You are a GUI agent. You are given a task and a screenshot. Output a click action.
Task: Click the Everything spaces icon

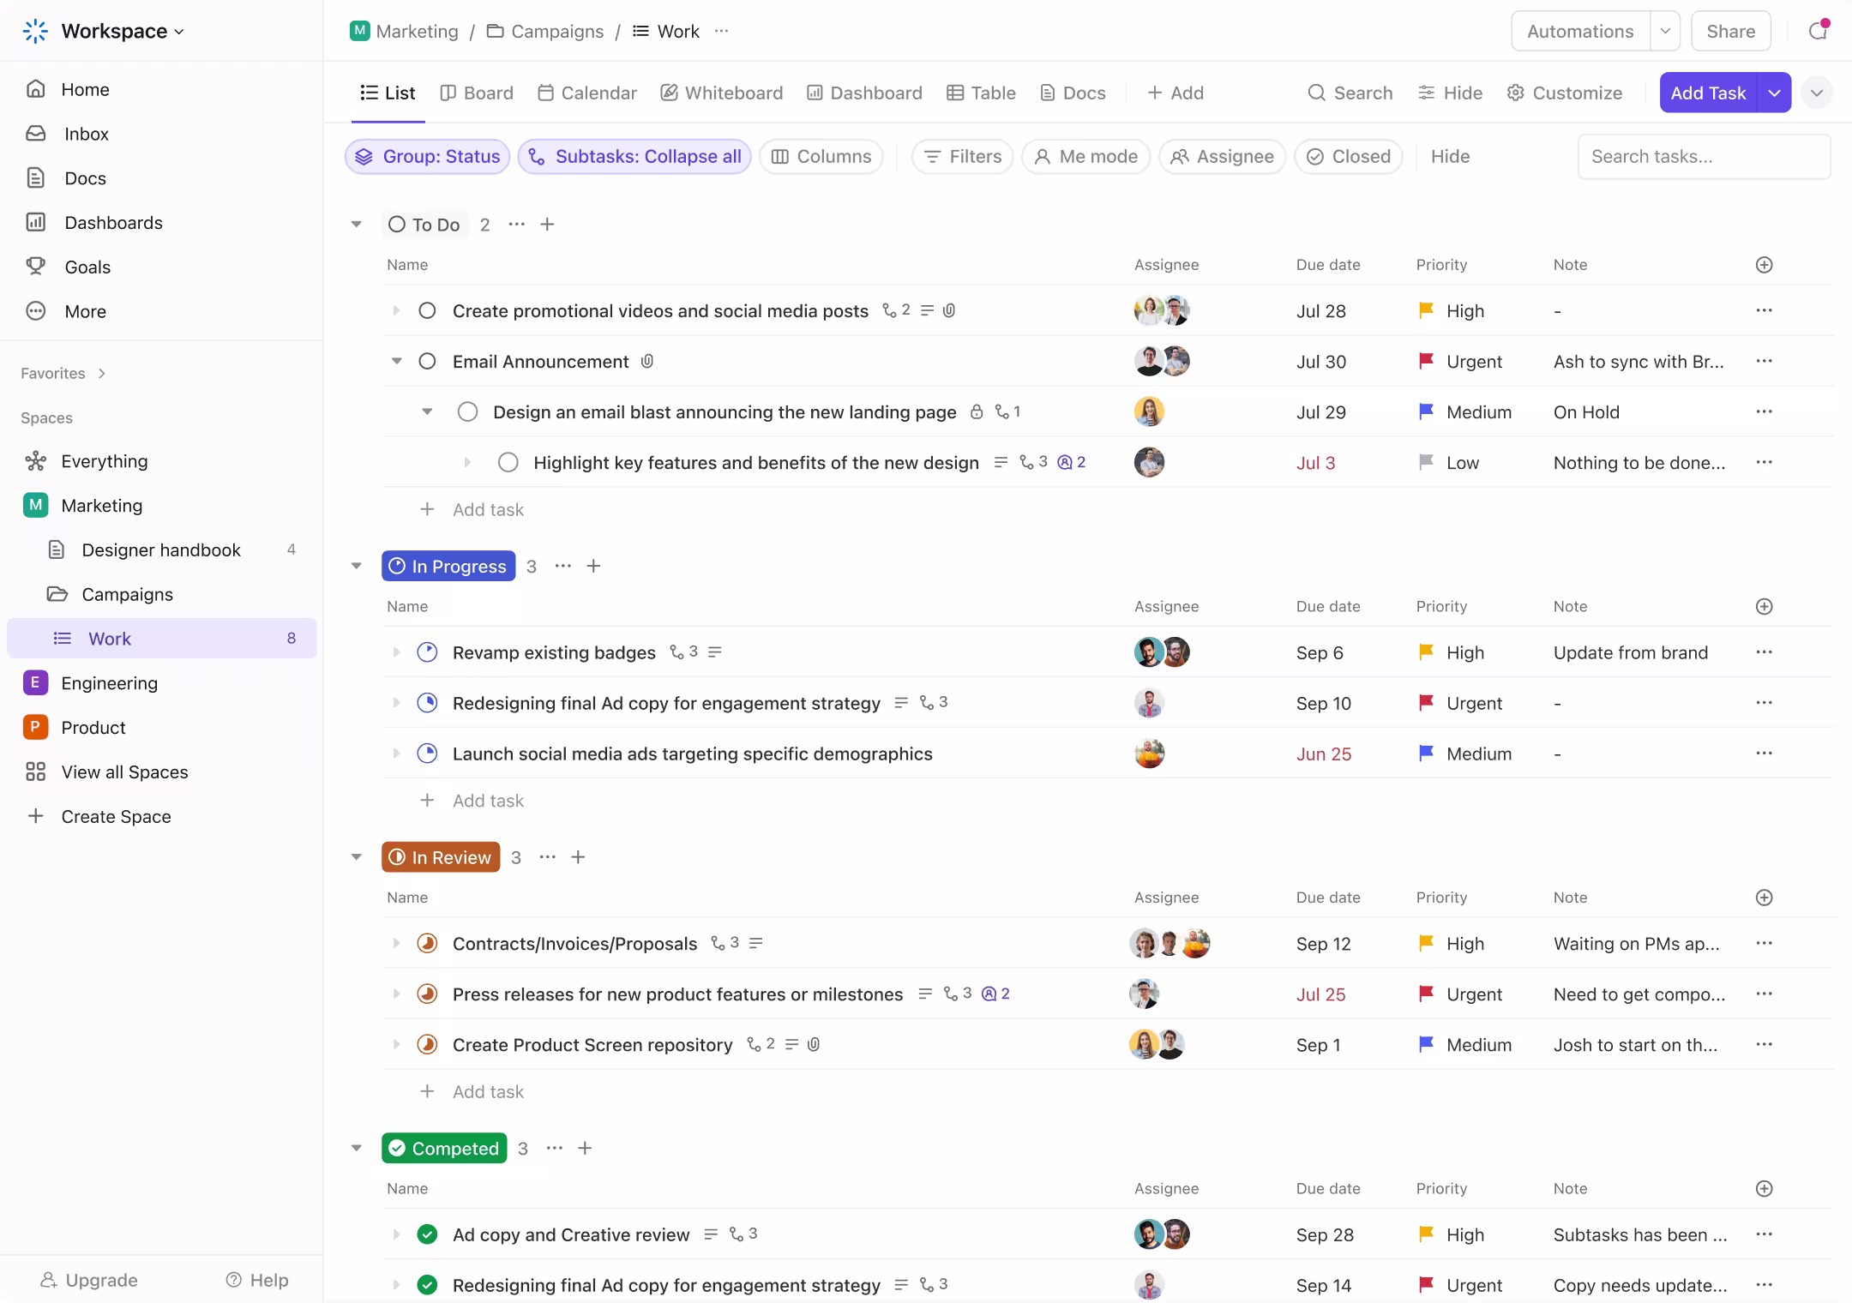pyautogui.click(x=35, y=461)
